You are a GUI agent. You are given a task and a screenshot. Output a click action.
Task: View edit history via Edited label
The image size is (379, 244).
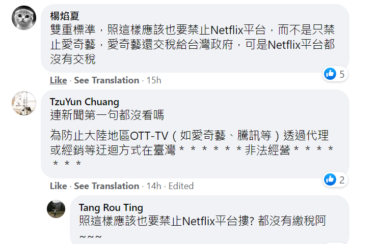[181, 186]
